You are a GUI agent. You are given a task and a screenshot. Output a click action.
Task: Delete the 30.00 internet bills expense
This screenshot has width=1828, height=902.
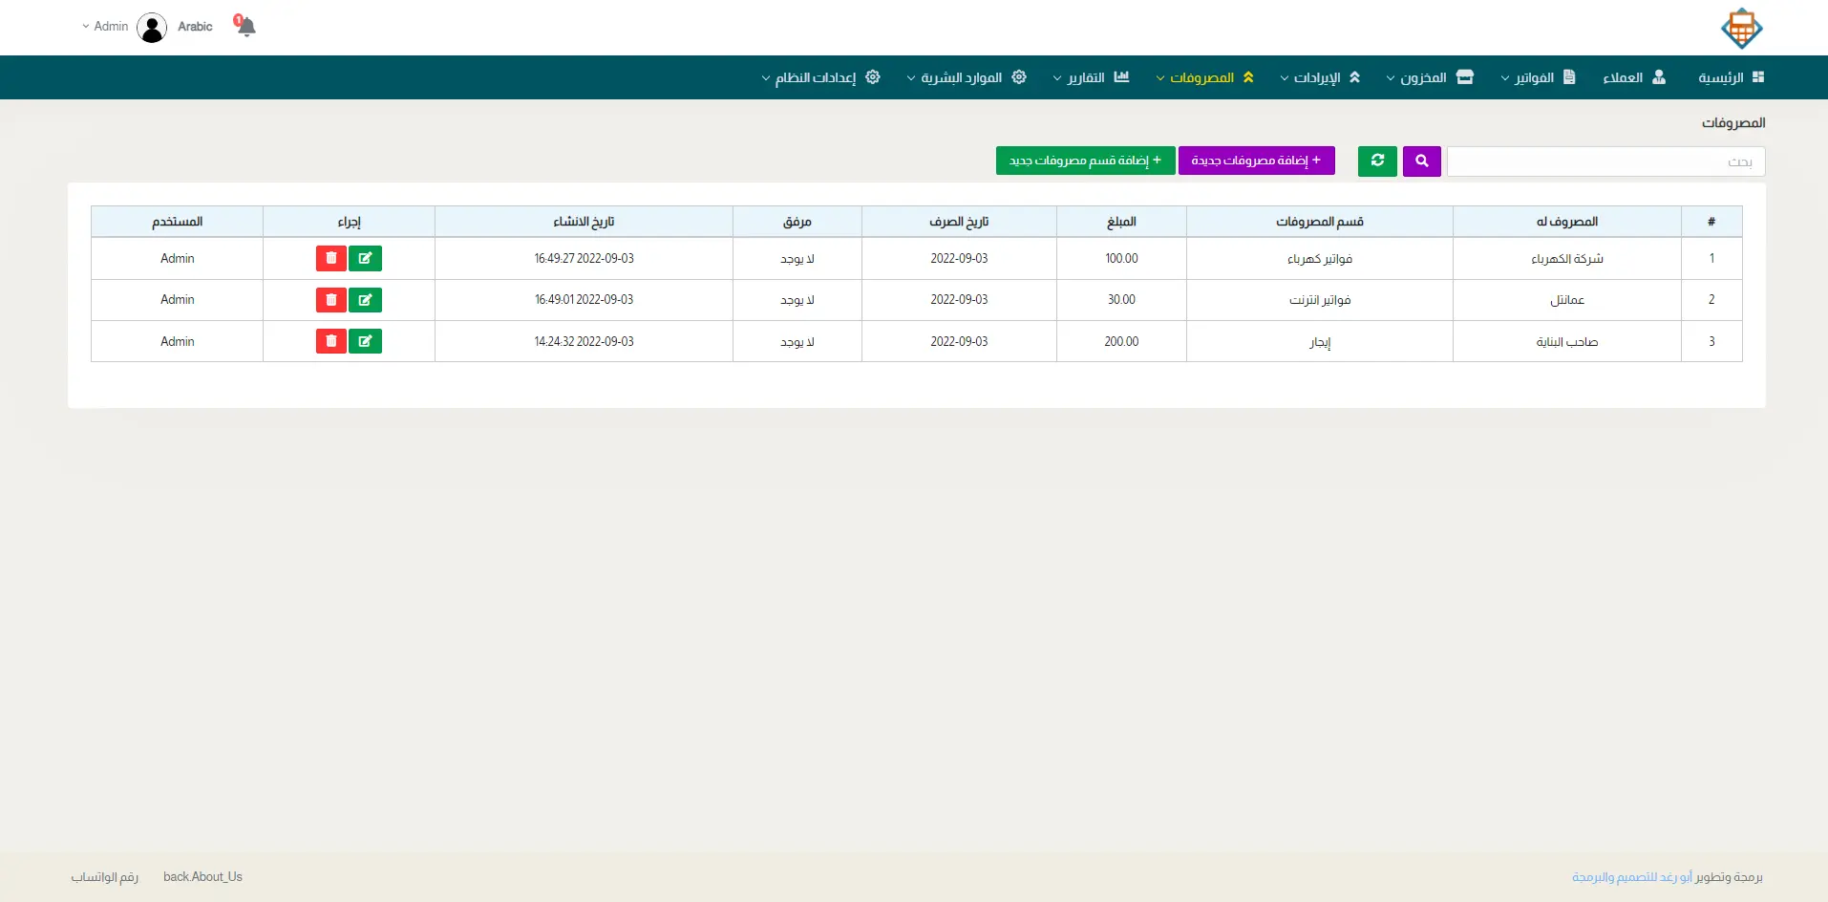click(331, 300)
